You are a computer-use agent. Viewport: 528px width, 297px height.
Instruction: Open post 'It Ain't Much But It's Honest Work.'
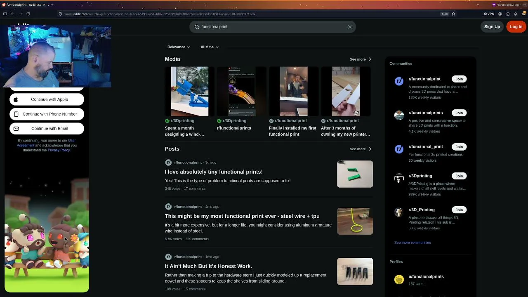point(208,266)
